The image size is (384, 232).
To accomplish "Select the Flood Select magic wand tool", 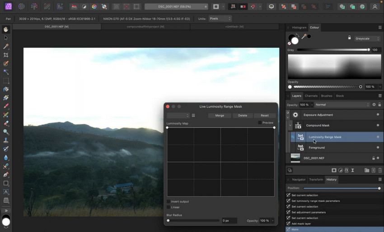I will tap(6, 72).
